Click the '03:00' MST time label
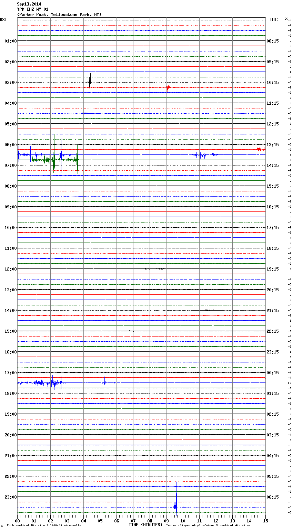 10,83
